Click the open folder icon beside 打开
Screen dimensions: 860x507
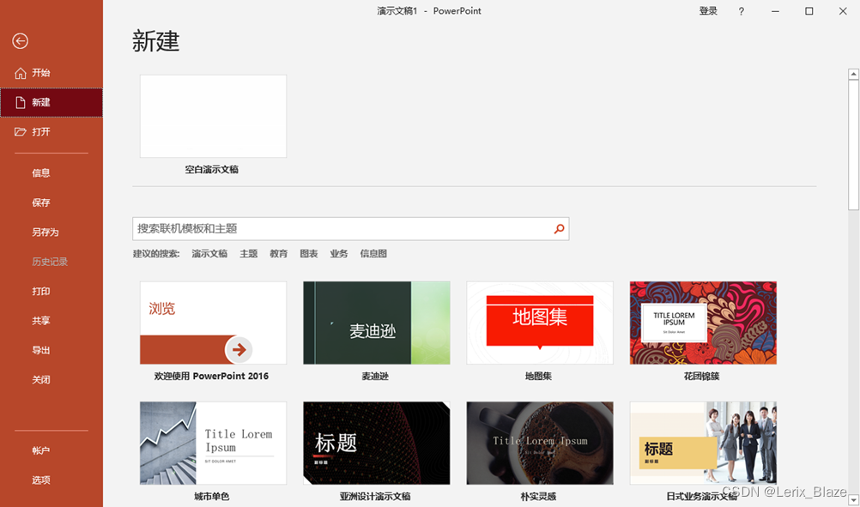coord(21,131)
